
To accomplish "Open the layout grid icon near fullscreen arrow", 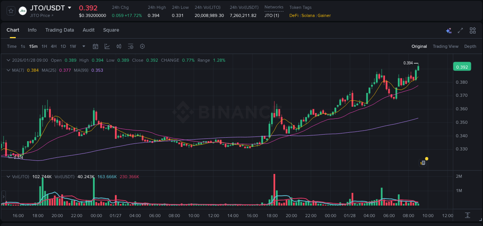I will (x=473, y=30).
